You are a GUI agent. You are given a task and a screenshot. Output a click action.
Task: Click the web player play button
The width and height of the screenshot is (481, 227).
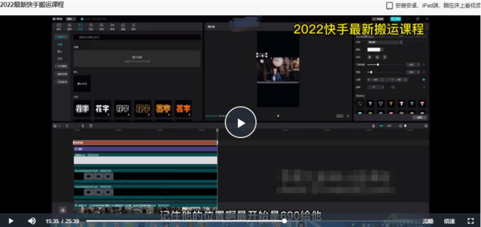pyautogui.click(x=11, y=221)
